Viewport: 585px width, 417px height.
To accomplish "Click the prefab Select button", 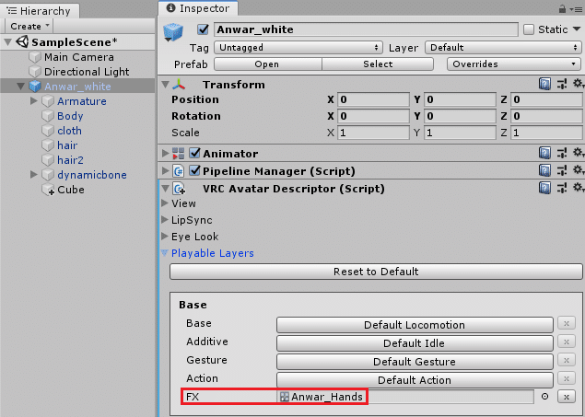I will (x=378, y=64).
